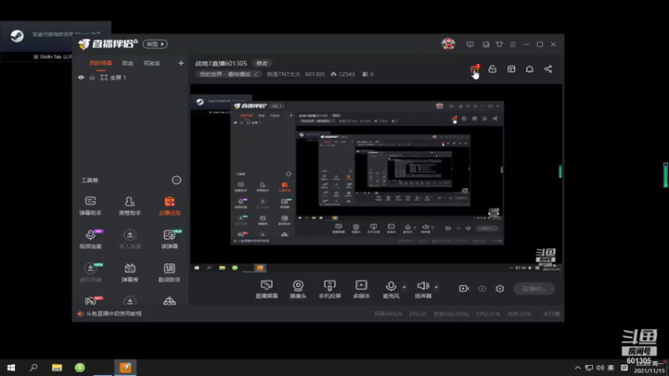
Task: Click the save icon in title bar
Action: click(x=486, y=44)
